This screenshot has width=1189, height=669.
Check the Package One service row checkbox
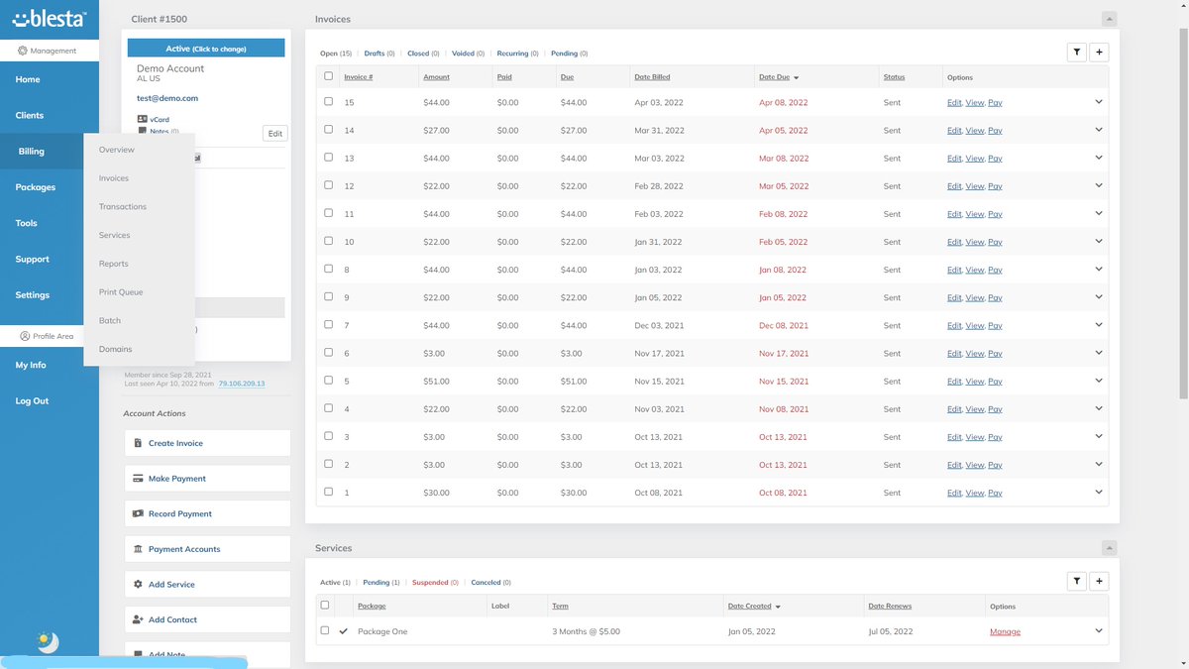point(324,630)
